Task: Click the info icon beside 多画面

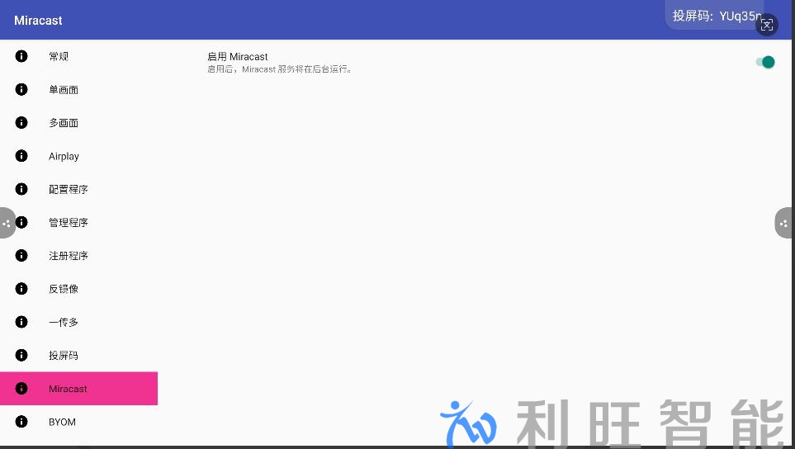Action: (21, 123)
